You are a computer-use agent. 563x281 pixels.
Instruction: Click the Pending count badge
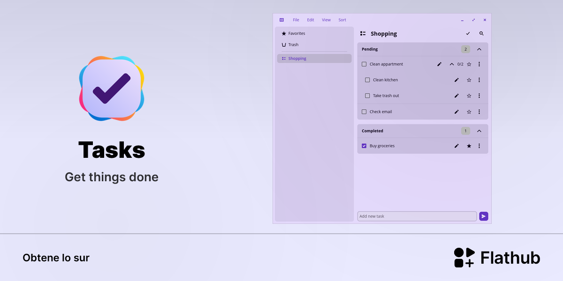pyautogui.click(x=465, y=49)
